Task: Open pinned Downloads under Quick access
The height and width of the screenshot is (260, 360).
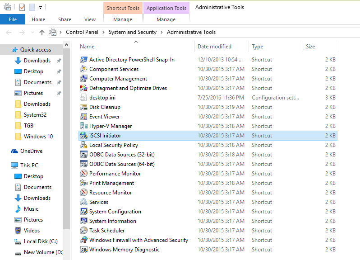Action: click(37, 61)
